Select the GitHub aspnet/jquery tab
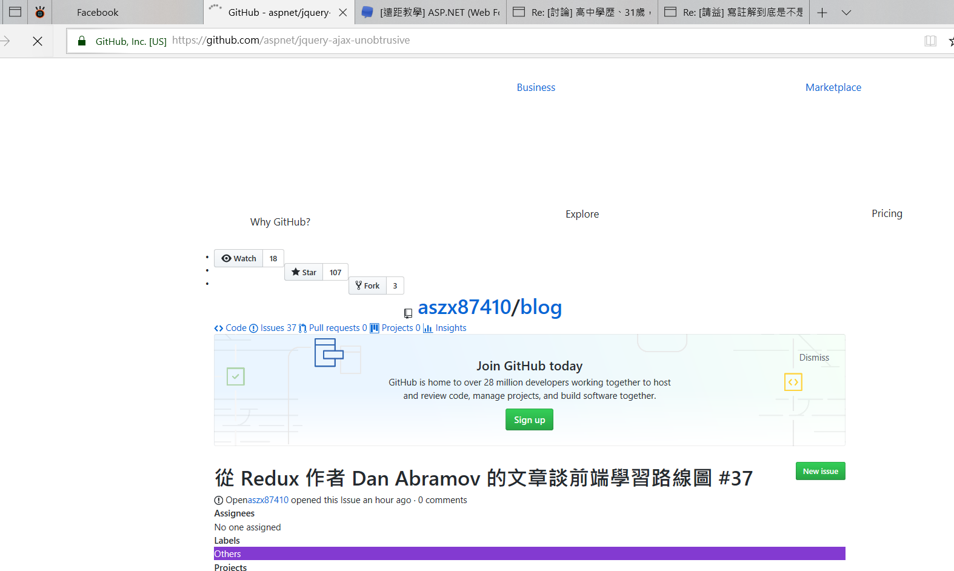This screenshot has height=571, width=954. pos(279,12)
